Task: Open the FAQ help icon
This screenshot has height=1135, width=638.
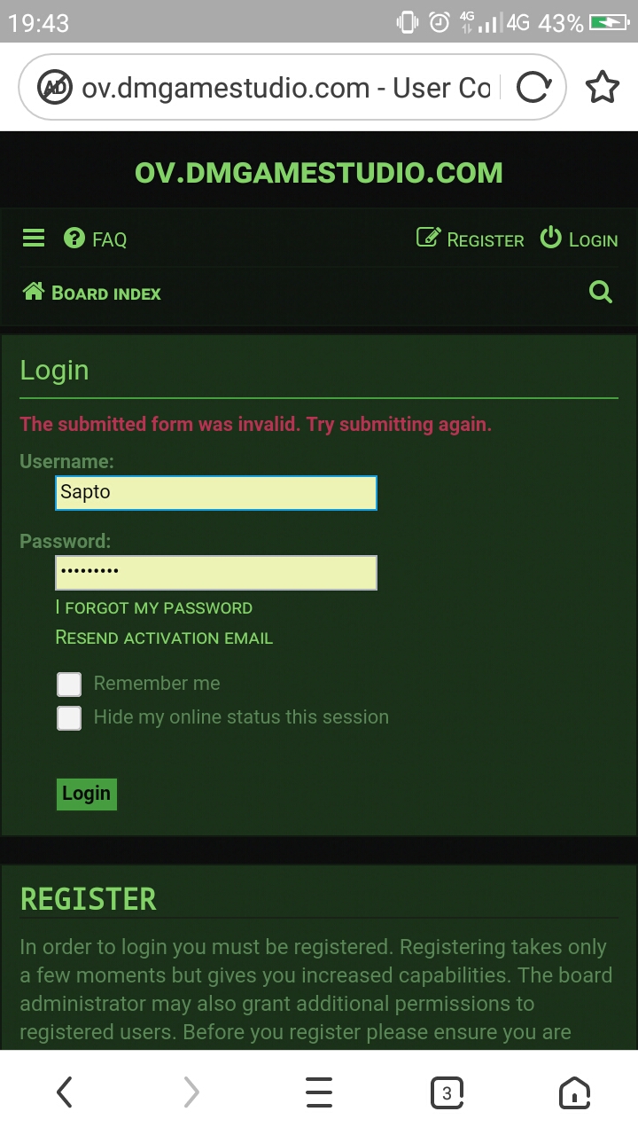Action: 72,238
